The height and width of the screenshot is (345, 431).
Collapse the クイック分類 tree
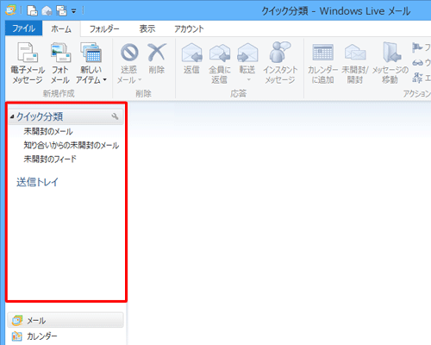(12, 116)
